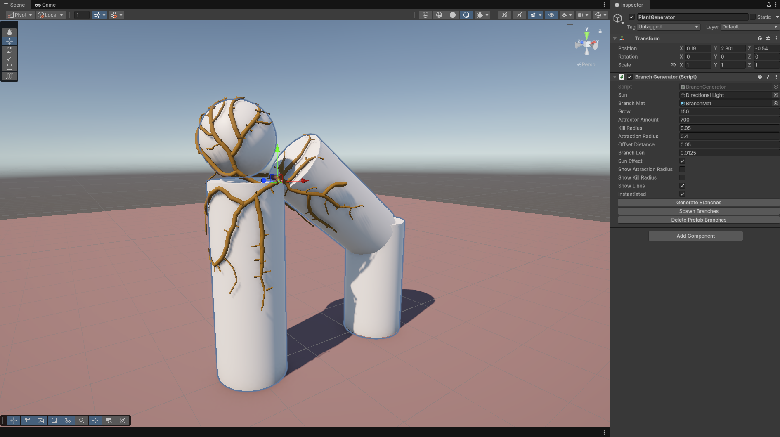This screenshot has width=780, height=437.
Task: Toggle the Static checkbox
Action: tap(753, 17)
